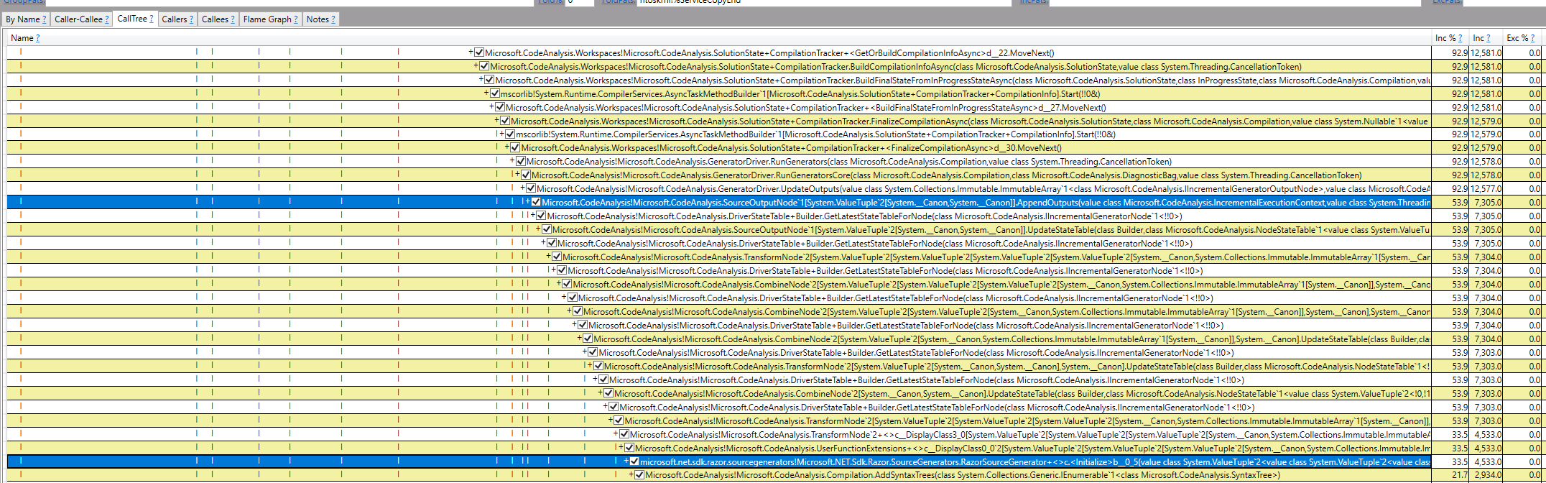Toggle checkbox on GeneratorDriver.UpdateOutputs row
Image resolution: width=1546 pixels, height=483 pixels.
531,189
